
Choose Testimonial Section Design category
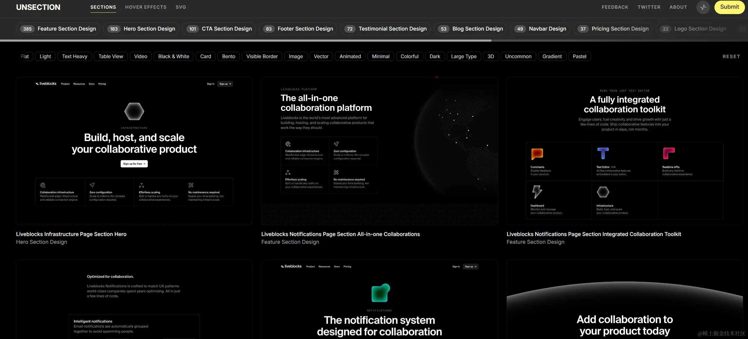[385, 29]
